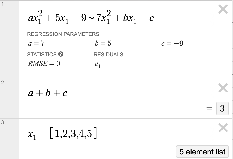Select row number 1 in the gutter
The image size is (233, 159).
(2, 4)
